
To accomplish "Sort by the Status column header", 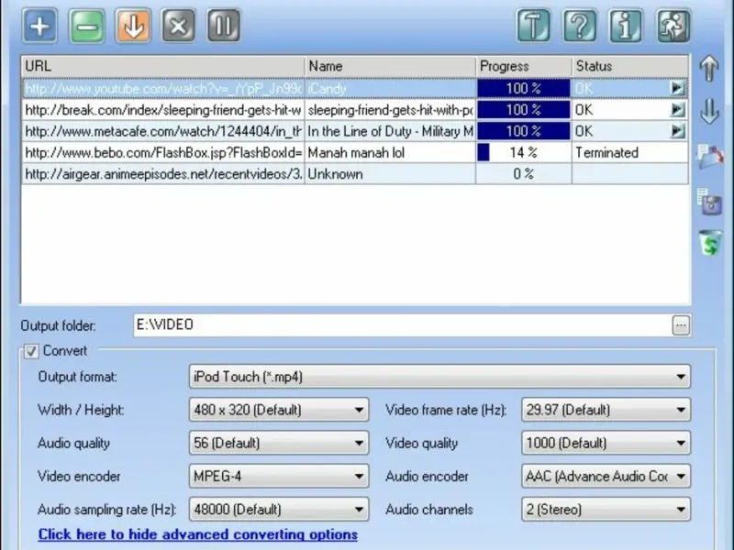I will coord(630,66).
